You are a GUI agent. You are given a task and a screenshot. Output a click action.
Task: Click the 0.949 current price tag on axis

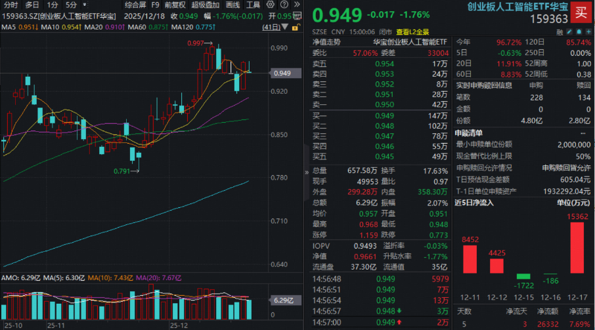pos(285,73)
